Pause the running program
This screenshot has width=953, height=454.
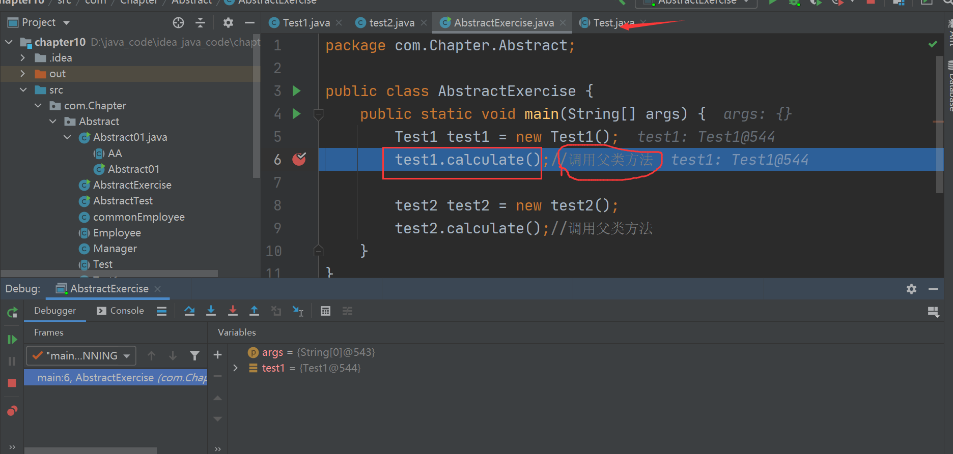(x=12, y=361)
